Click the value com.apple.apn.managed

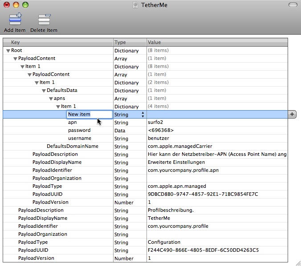point(177,187)
